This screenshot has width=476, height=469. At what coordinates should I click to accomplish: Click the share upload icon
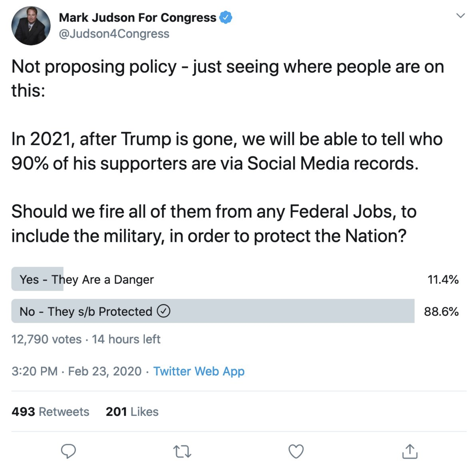point(410,451)
